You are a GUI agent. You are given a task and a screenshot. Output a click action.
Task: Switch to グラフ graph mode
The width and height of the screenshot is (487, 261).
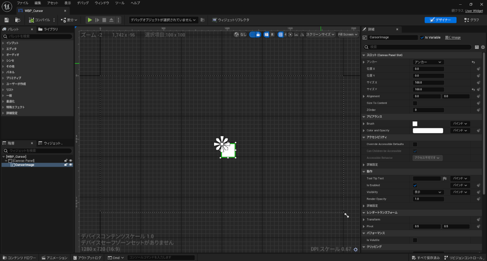pyautogui.click(x=471, y=20)
